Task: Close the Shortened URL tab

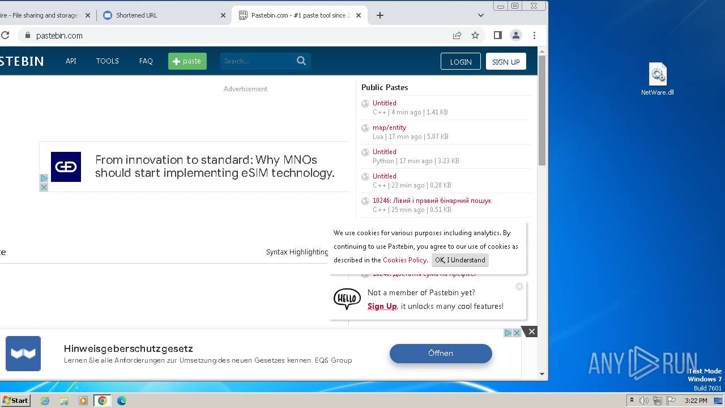Action: click(x=223, y=15)
